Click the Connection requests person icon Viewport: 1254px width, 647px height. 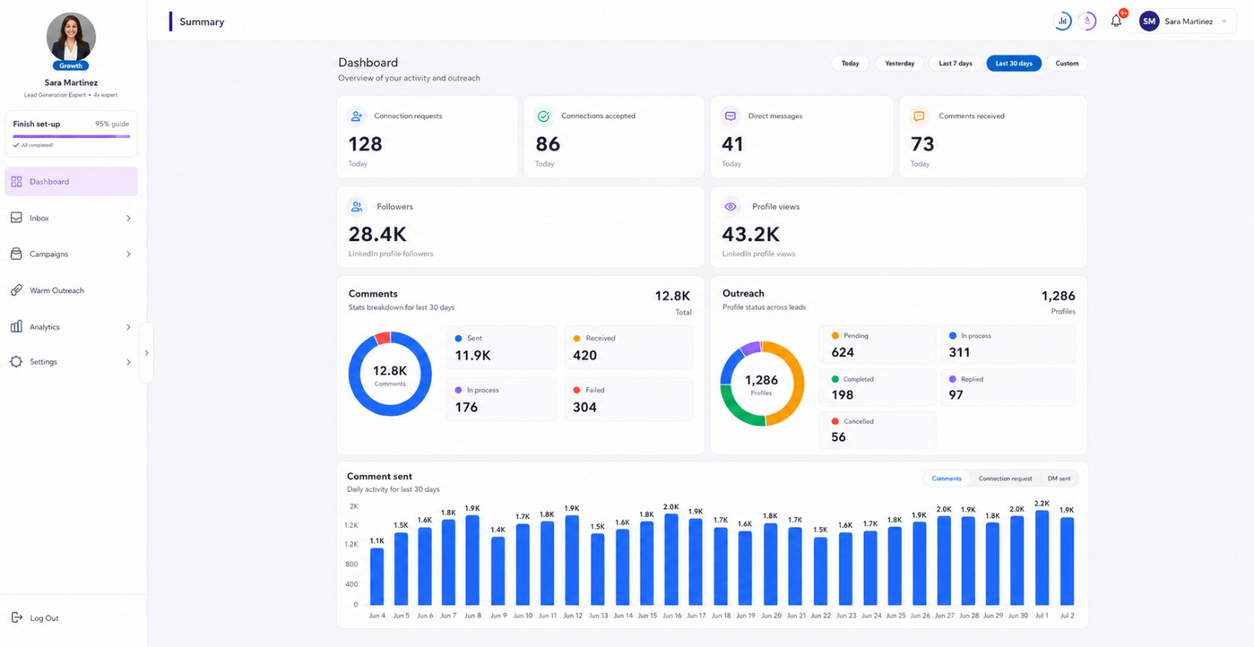click(x=357, y=116)
